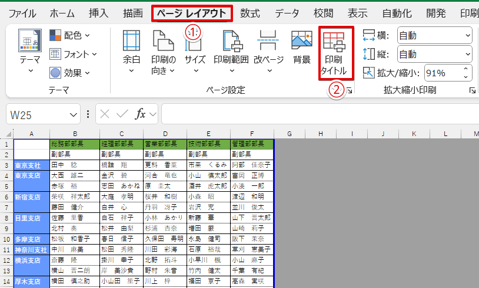The height and width of the screenshot is (288, 479).
Task: Open the フォント theme fonts dropdown
Action: 74,54
